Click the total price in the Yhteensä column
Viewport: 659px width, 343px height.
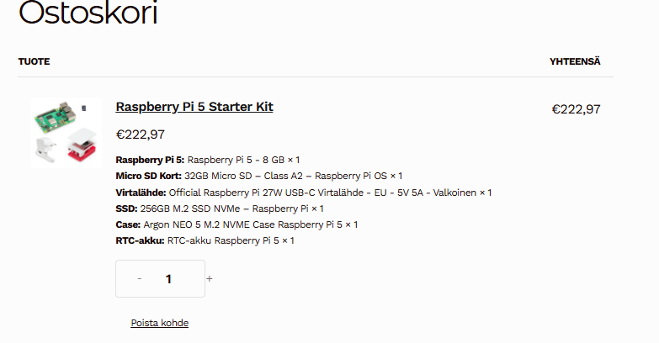(576, 108)
